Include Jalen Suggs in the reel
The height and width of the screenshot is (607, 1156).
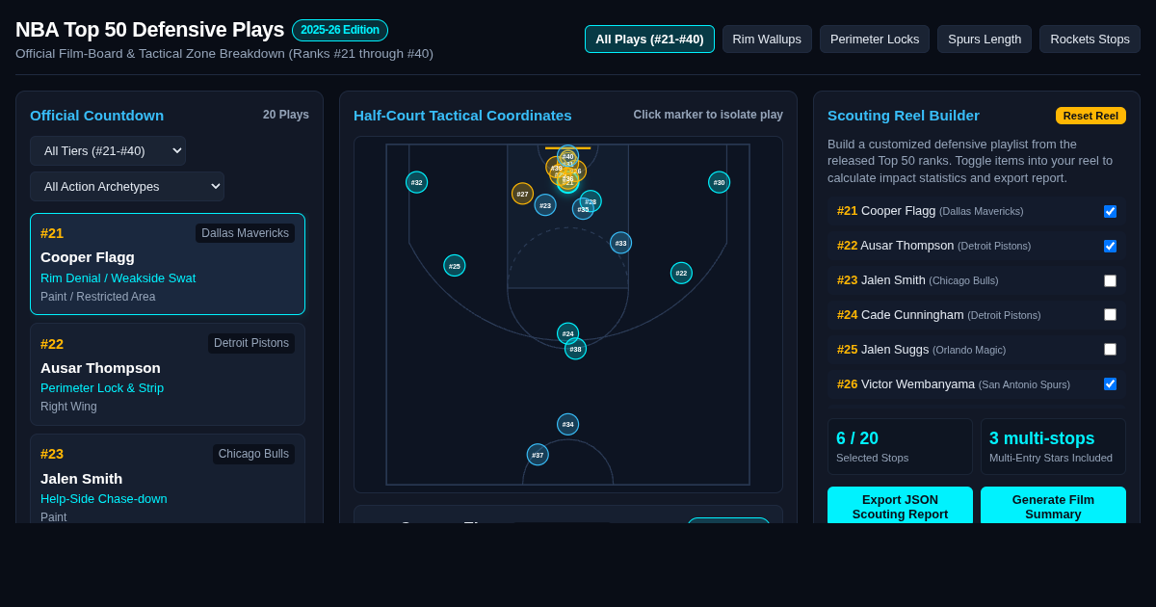(x=1110, y=349)
